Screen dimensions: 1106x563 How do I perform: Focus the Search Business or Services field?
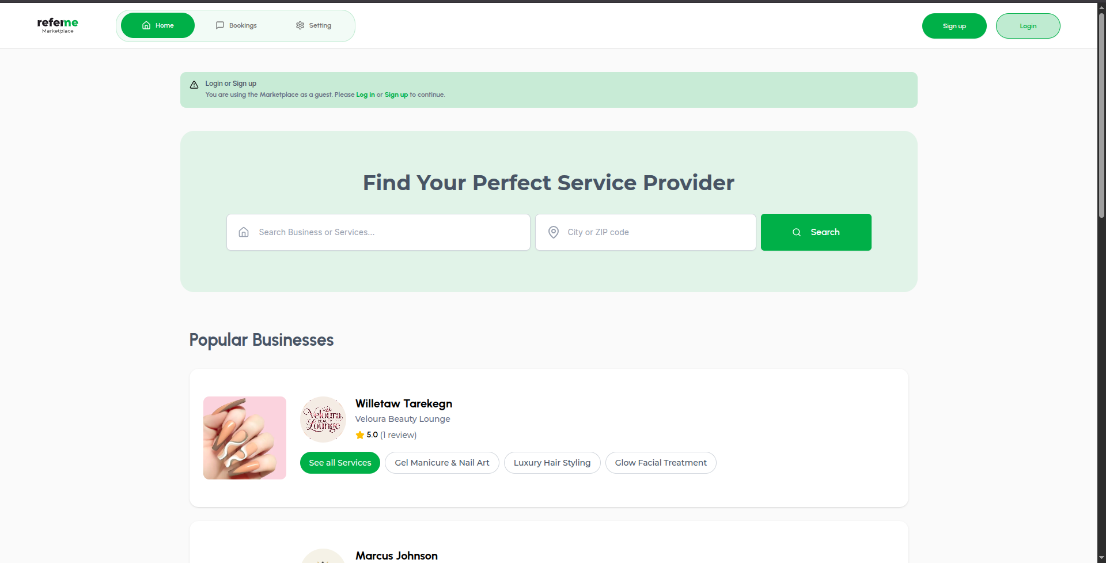point(378,232)
